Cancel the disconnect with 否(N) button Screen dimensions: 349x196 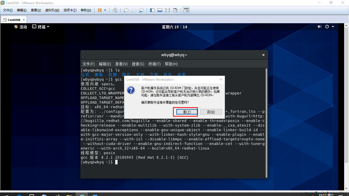click(211, 112)
